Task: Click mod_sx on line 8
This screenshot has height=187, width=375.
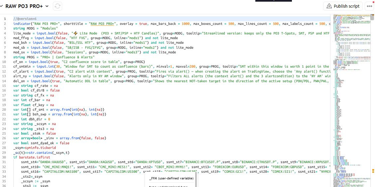Action: point(19,52)
